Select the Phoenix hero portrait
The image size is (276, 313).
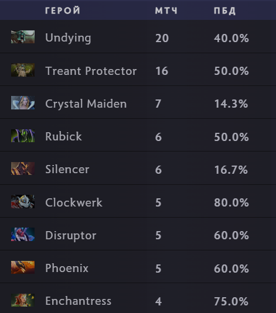click(23, 267)
